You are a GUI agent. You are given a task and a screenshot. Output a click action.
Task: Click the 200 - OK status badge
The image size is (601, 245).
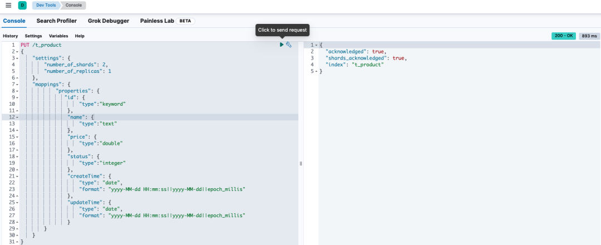564,36
